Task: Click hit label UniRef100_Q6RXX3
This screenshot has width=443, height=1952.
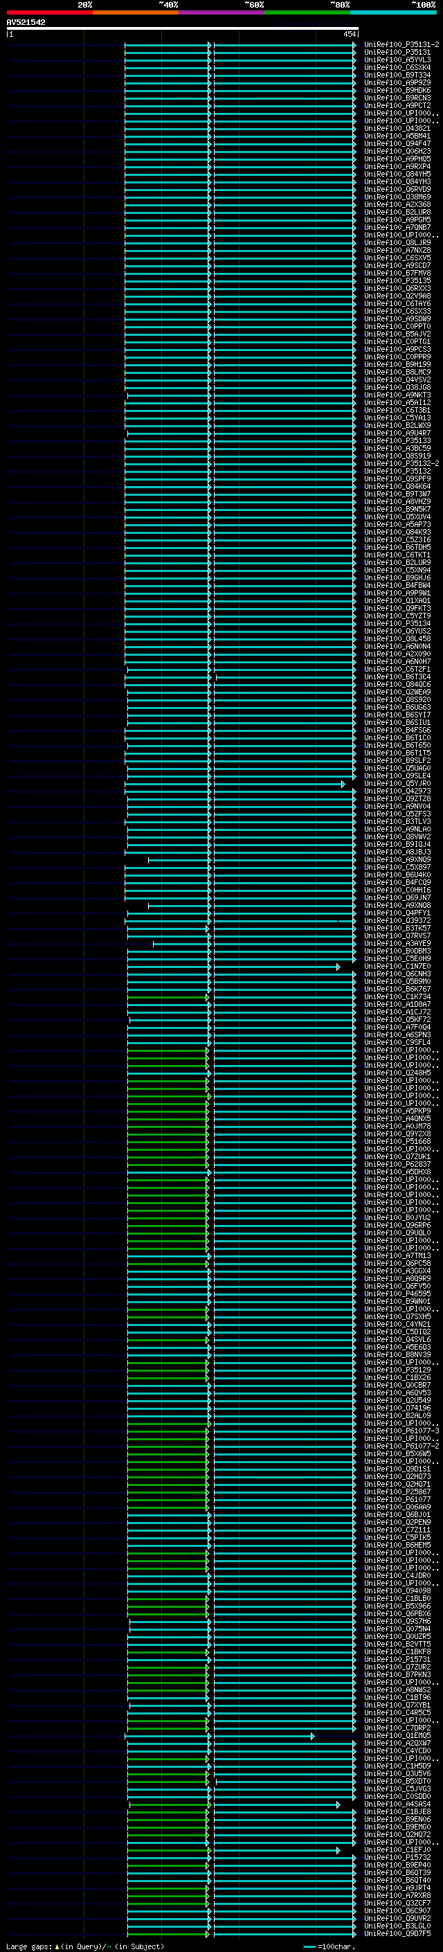Action: point(397,289)
